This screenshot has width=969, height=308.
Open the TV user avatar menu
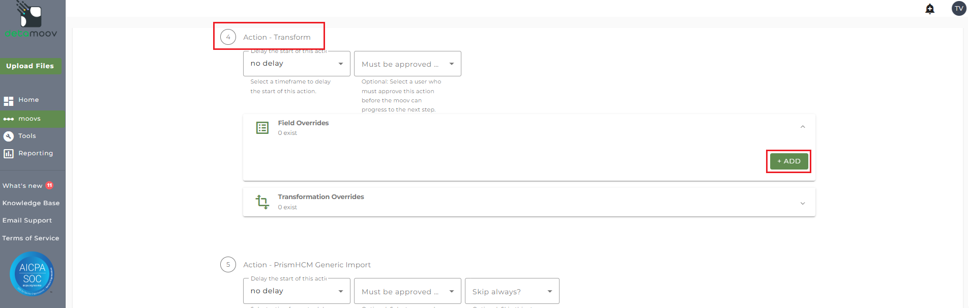959,9
